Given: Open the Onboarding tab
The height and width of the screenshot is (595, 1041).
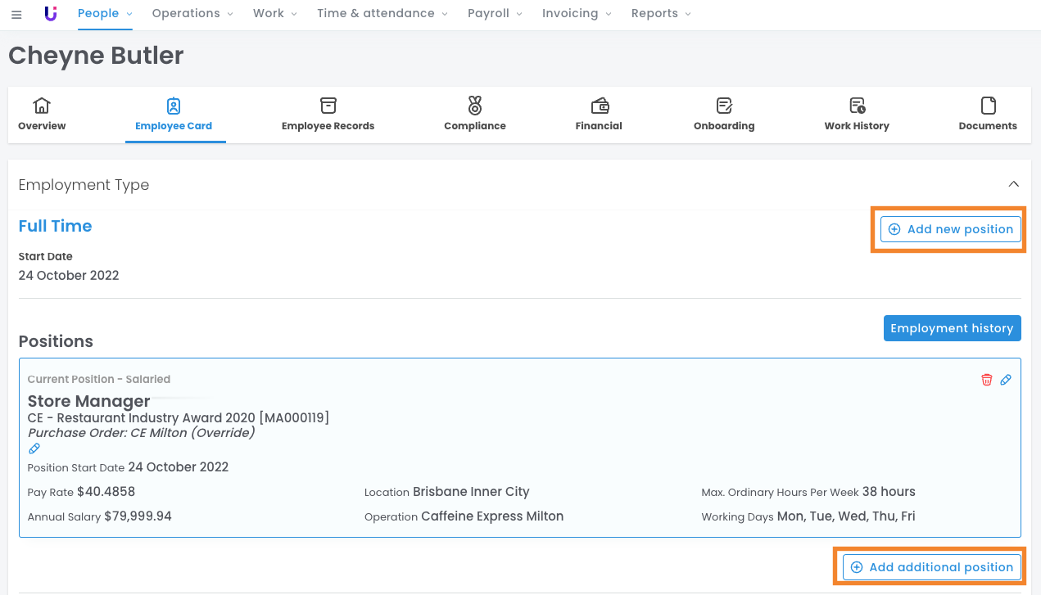Looking at the screenshot, I should (724, 115).
